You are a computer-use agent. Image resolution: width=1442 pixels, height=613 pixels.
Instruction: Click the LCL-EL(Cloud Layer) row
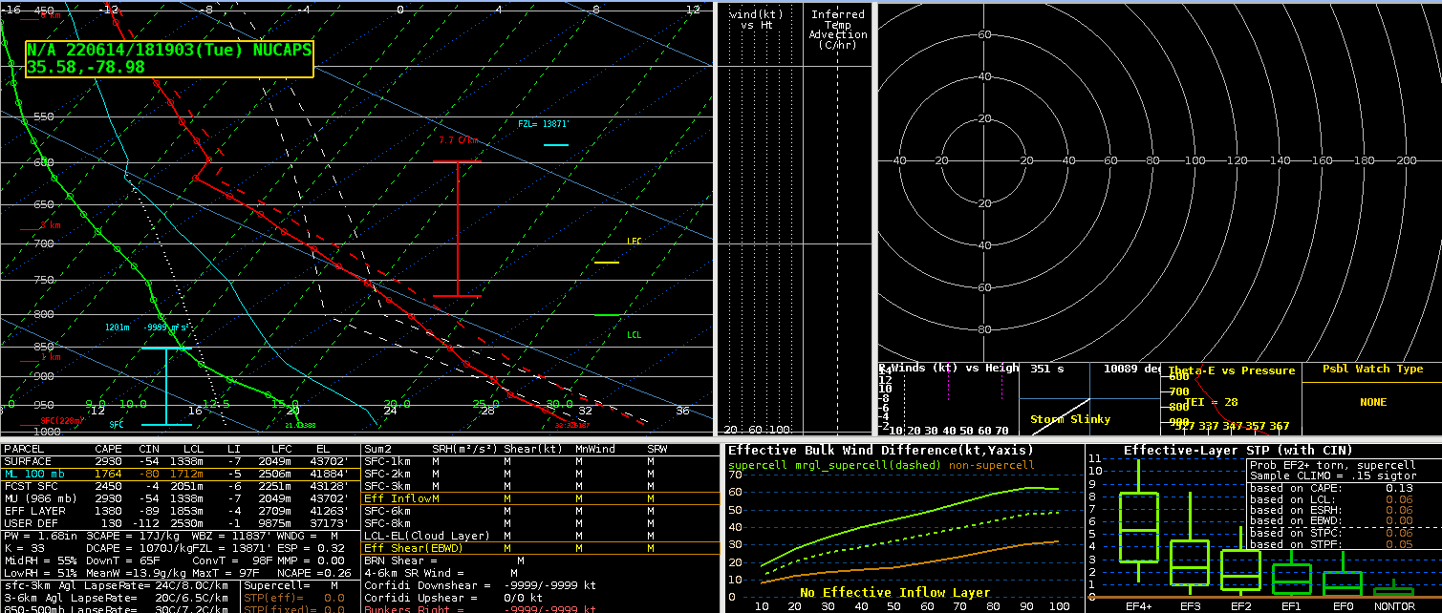541,536
